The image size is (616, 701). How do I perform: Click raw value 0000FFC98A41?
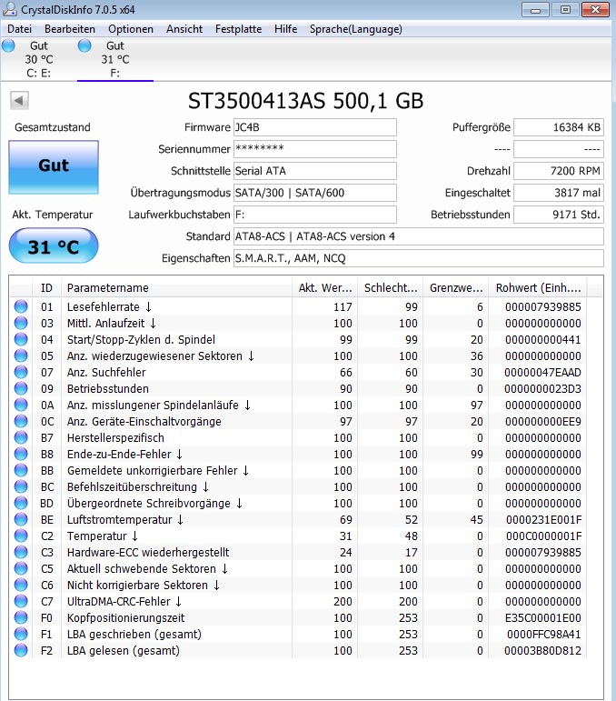tap(543, 635)
